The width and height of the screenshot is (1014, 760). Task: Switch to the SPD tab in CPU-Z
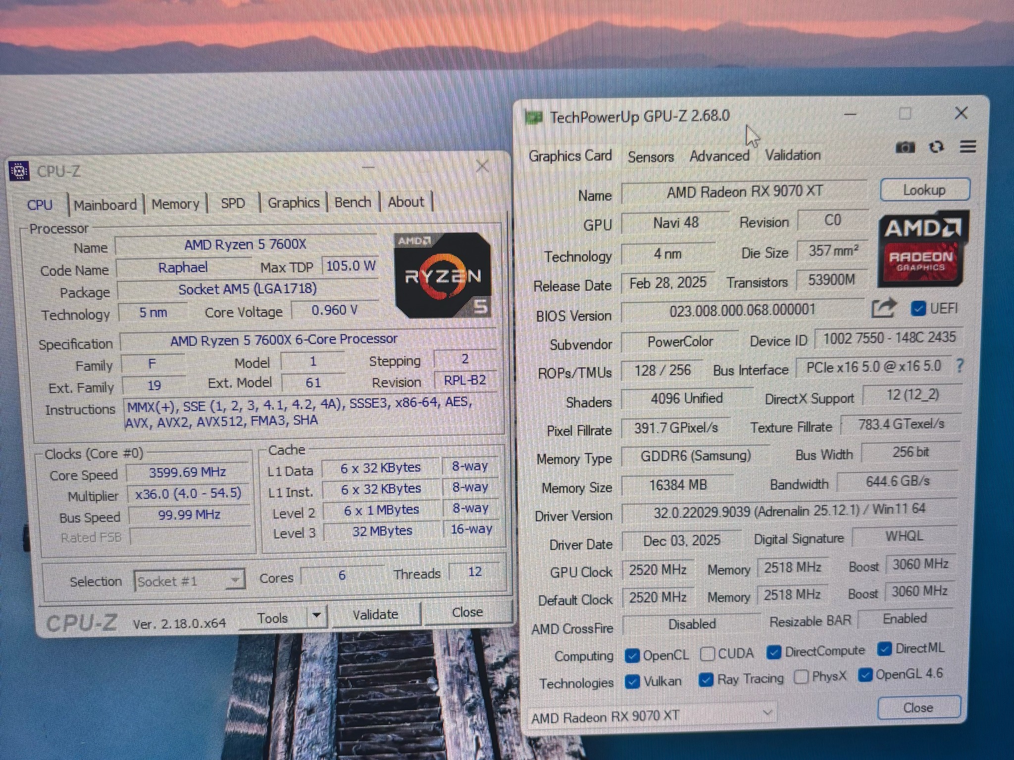click(233, 203)
